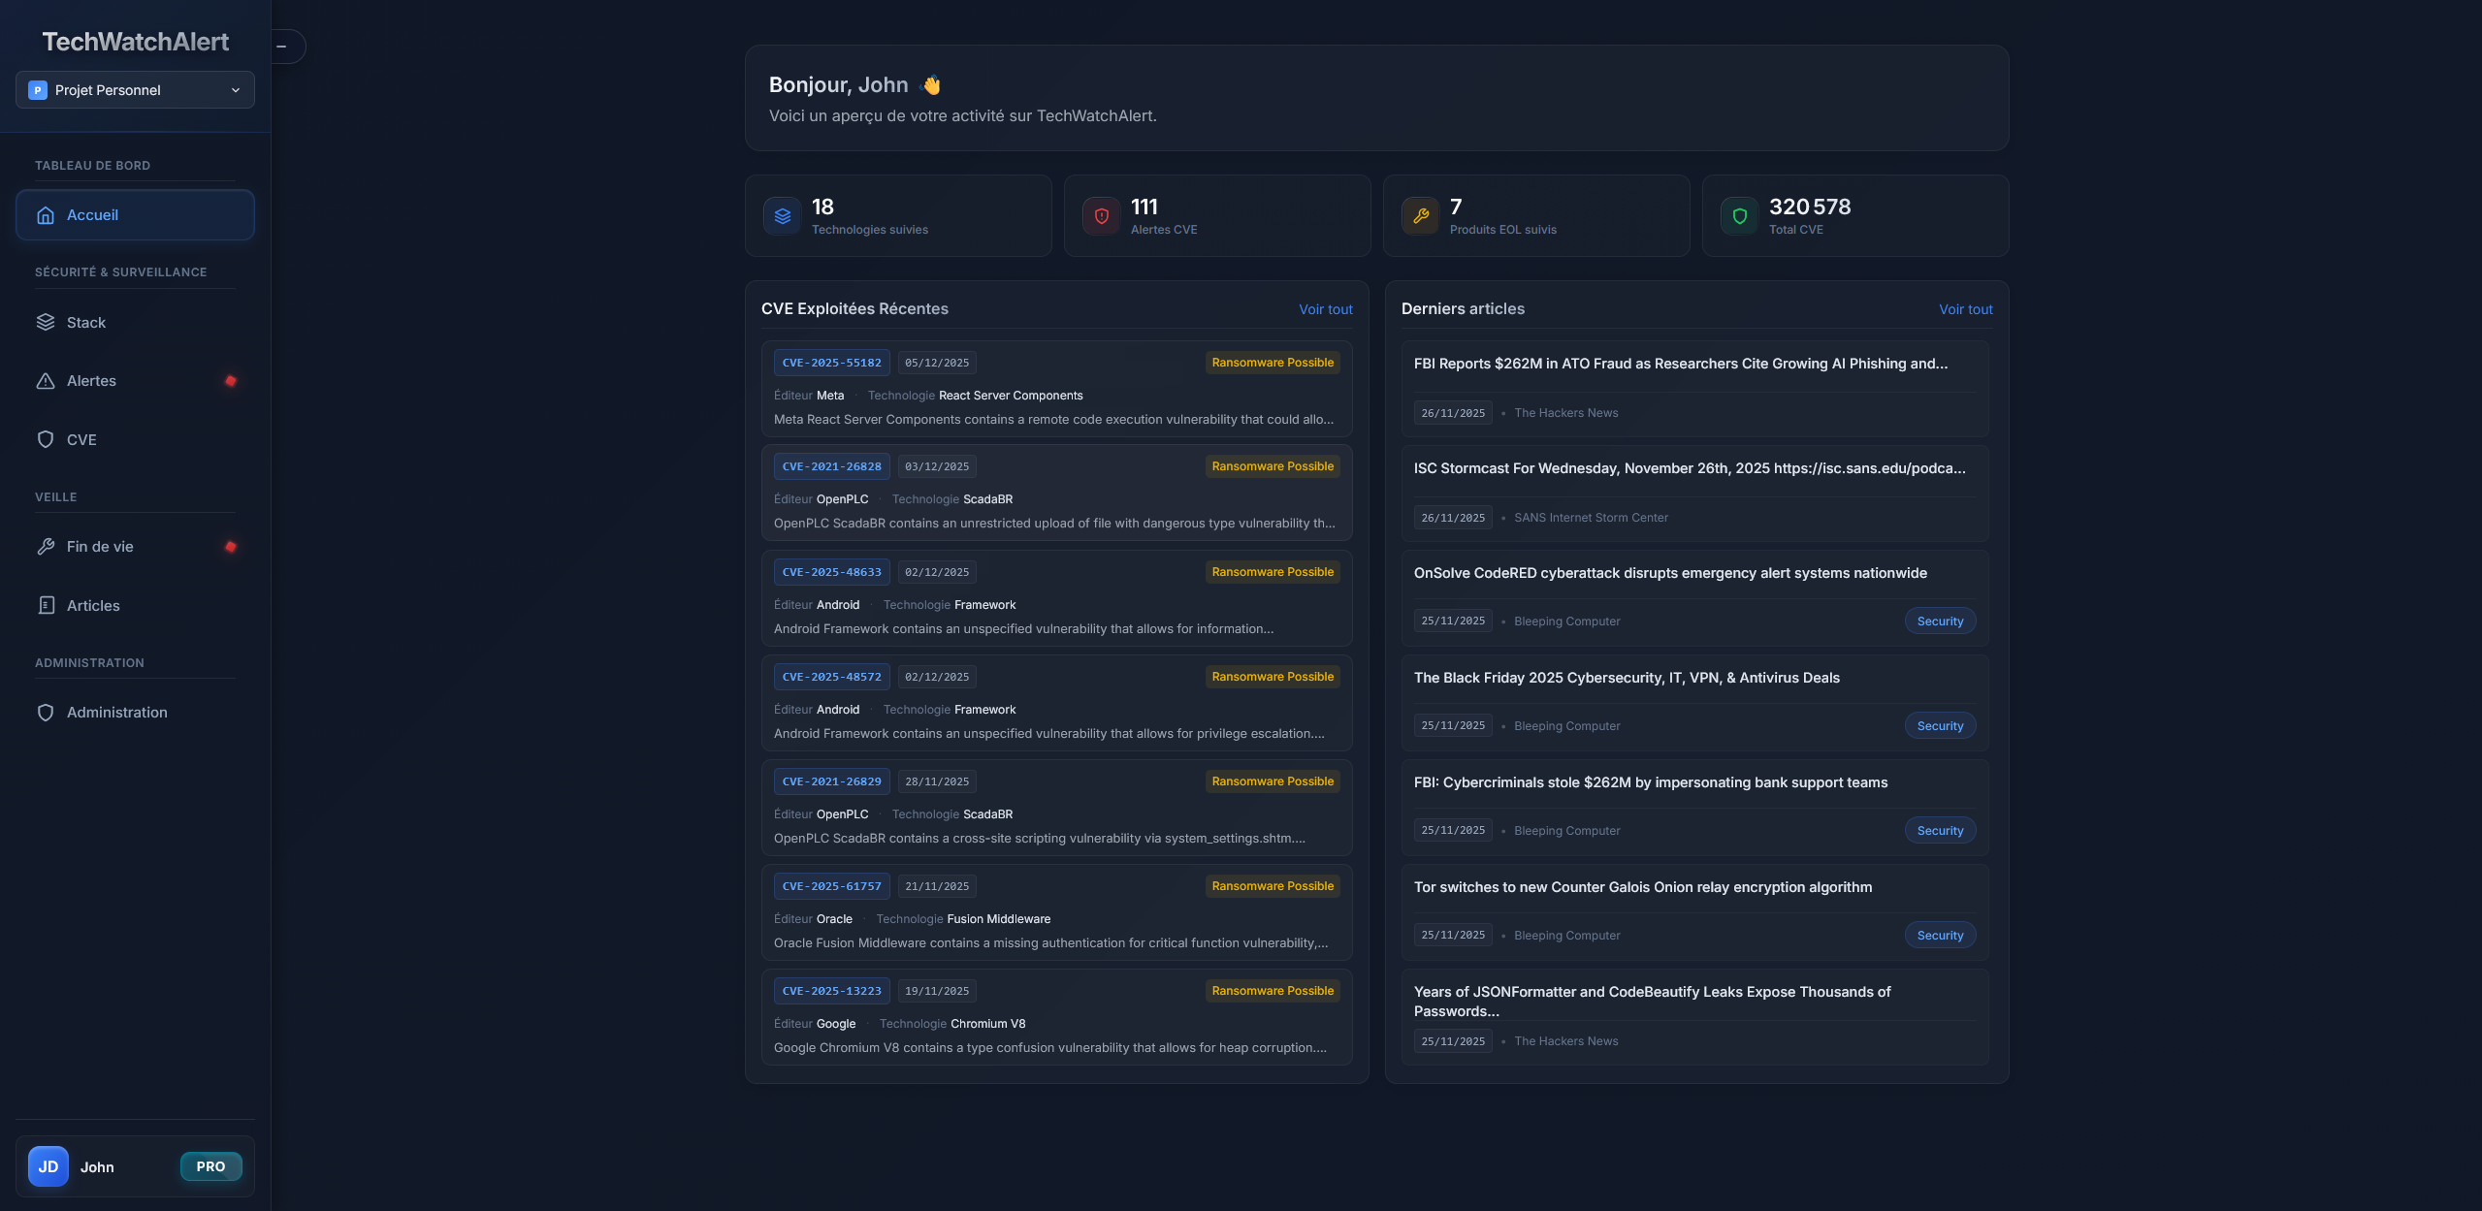Image resolution: width=2482 pixels, height=1211 pixels.
Task: Click the green shield icon for Total CVE
Action: point(1739,216)
